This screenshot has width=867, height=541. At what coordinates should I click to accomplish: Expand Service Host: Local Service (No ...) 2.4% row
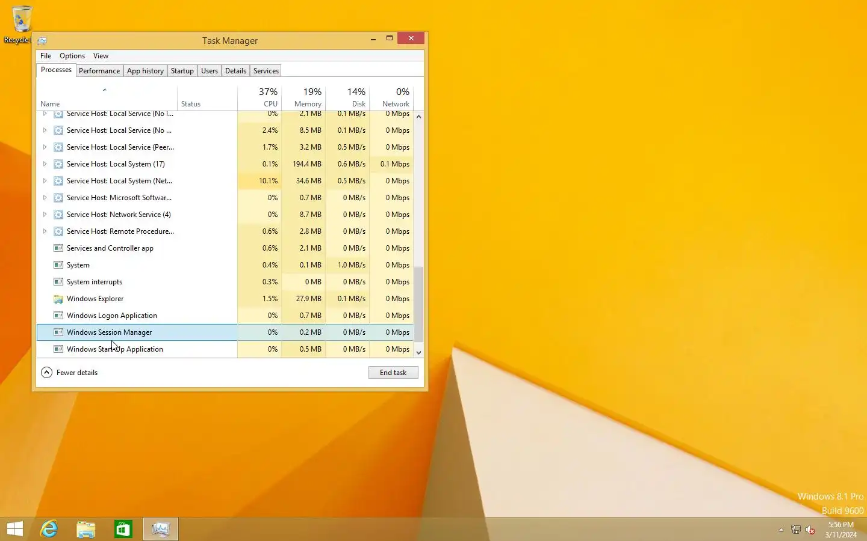tap(45, 130)
